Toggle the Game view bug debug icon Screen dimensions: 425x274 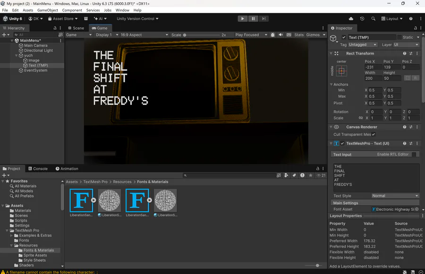click(x=272, y=34)
